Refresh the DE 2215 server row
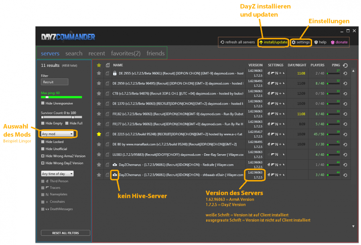 [345, 135]
